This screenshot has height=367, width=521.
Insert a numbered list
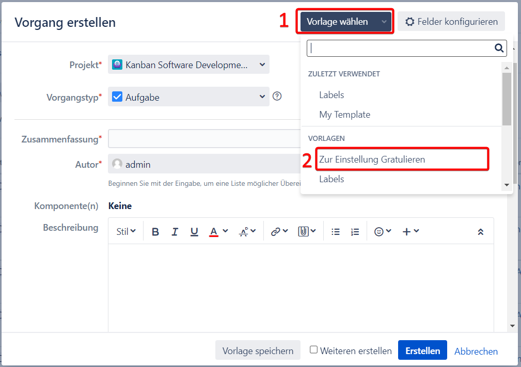pyautogui.click(x=355, y=232)
